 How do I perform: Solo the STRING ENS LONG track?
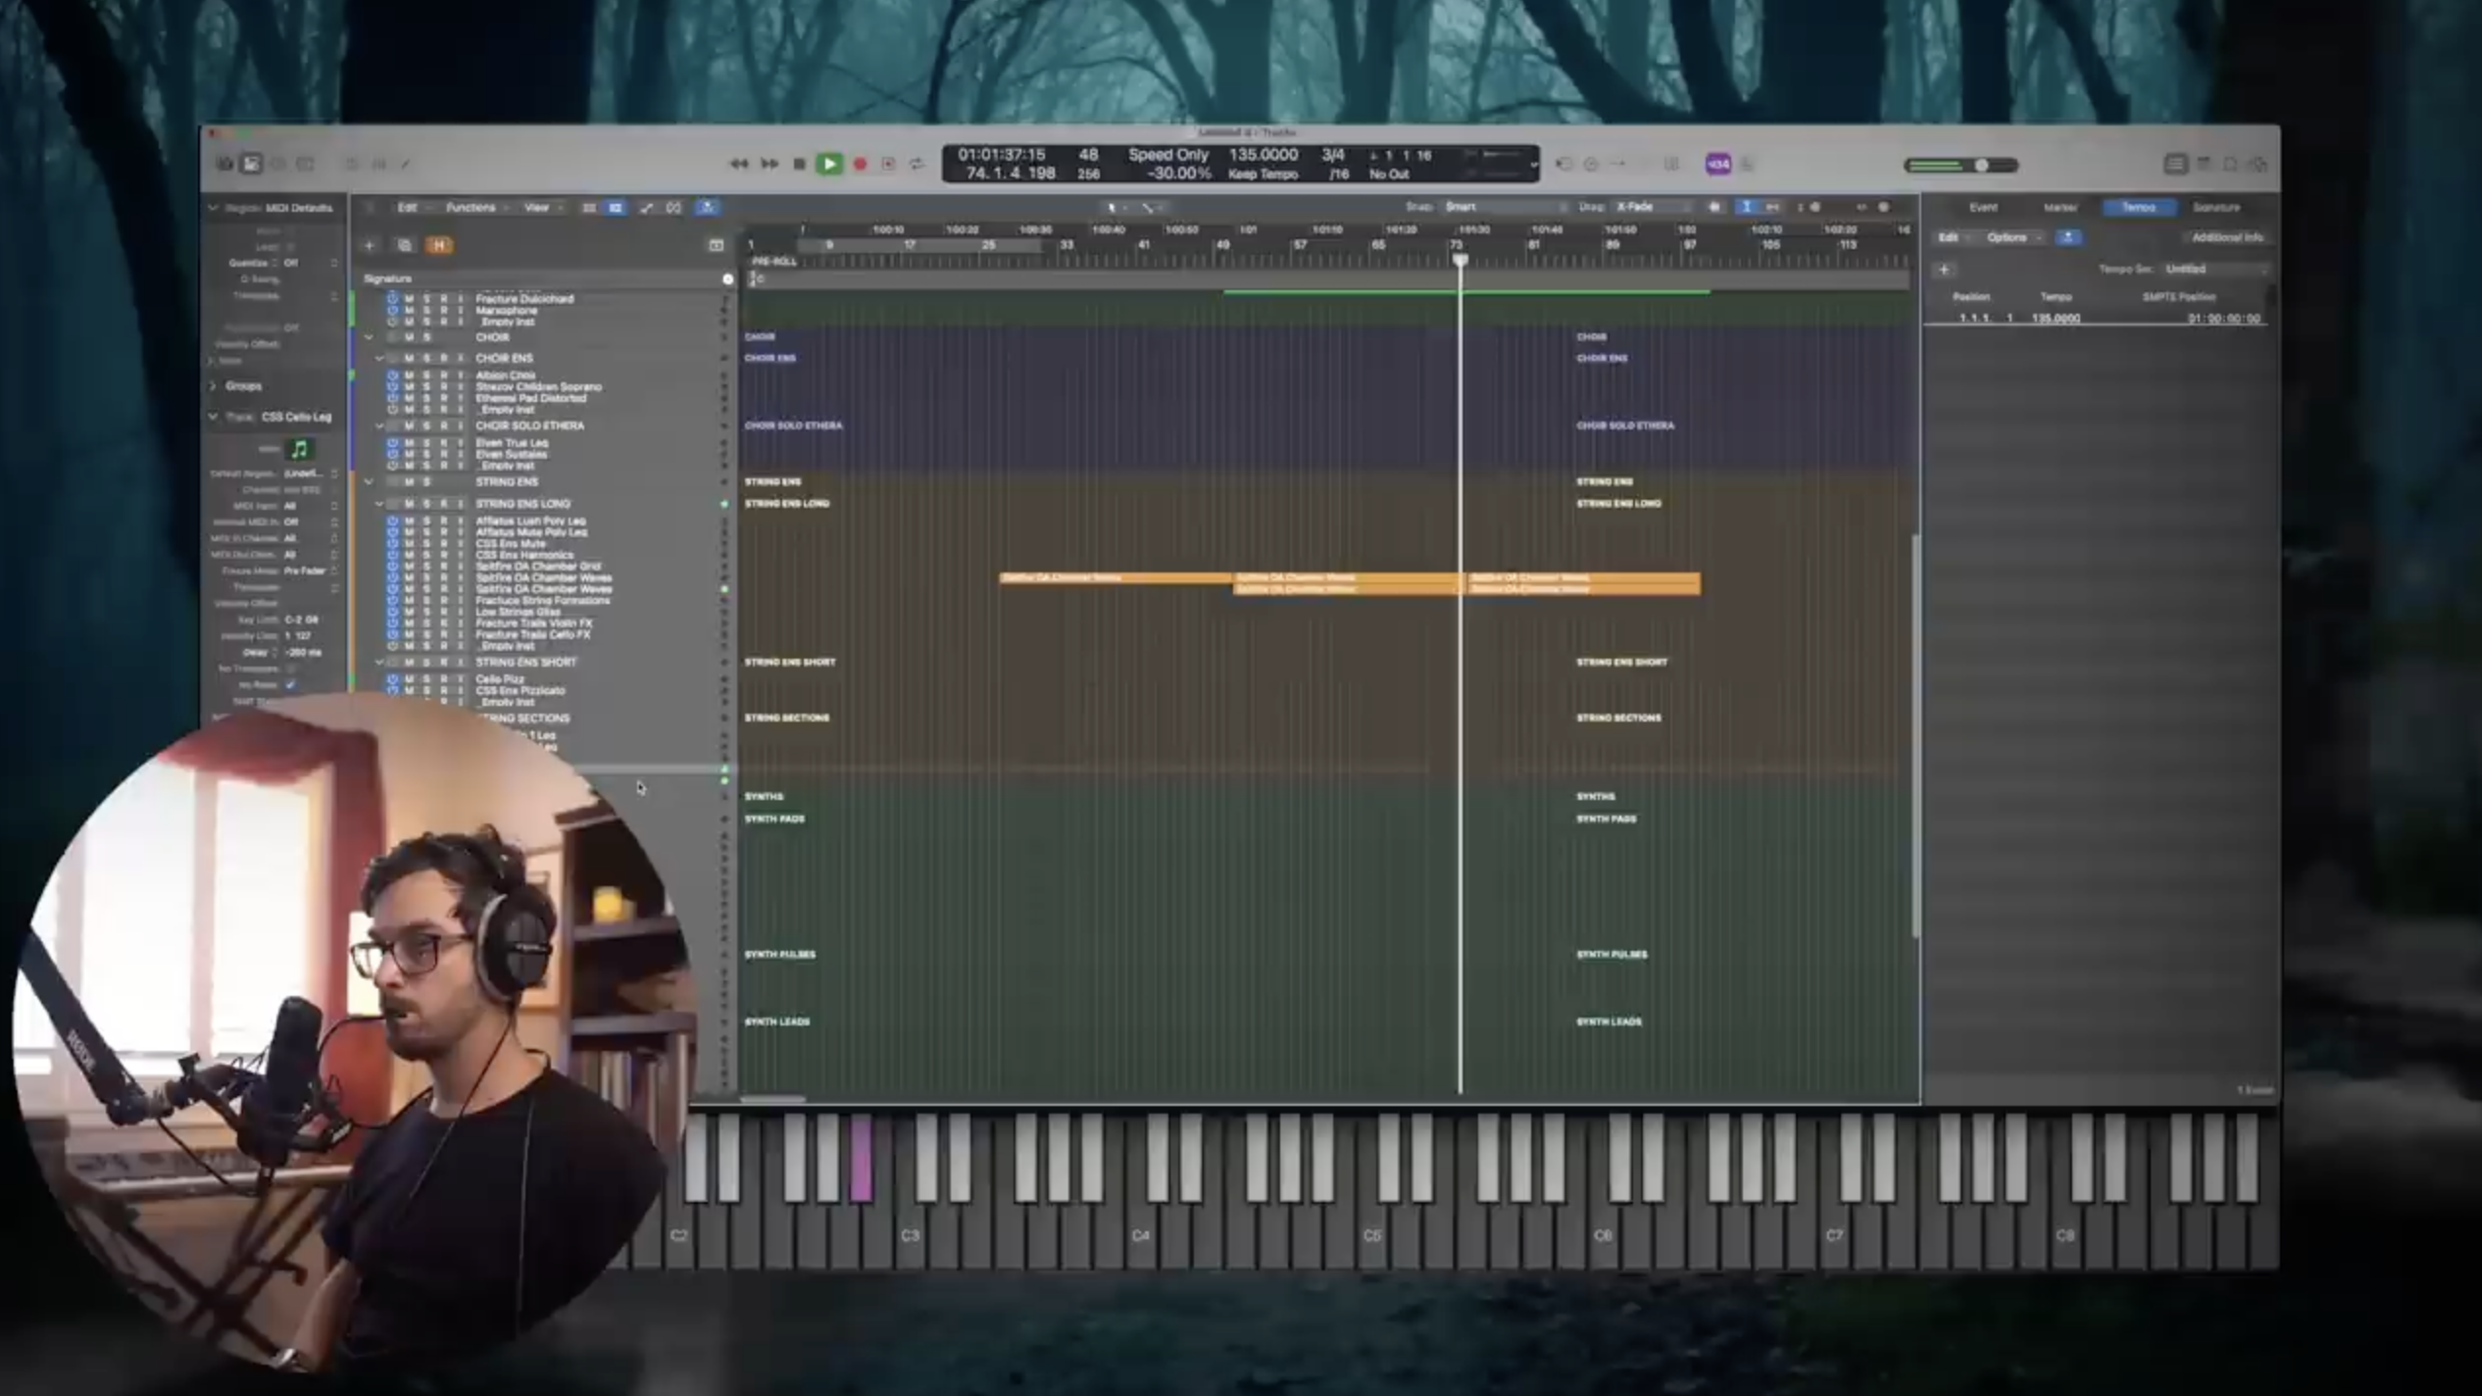coord(426,504)
